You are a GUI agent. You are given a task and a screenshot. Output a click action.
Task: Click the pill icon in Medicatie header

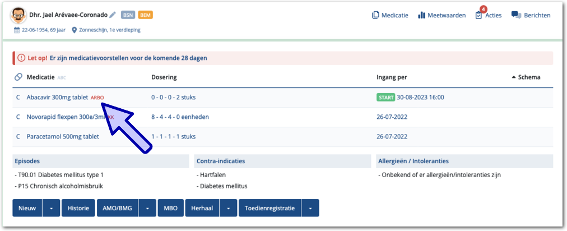[x=18, y=77]
